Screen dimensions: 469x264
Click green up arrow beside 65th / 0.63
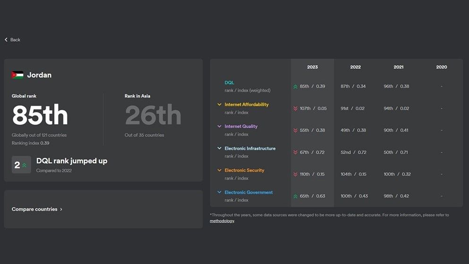click(x=295, y=196)
